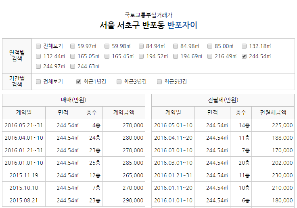Check the 59.97㎡ area checkbox
This screenshot has height=208, width=297.
73,46
